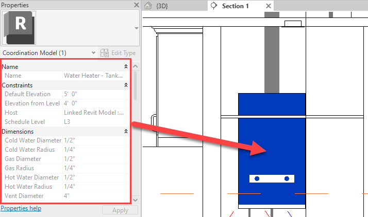Select the blue water heater element
This screenshot has height=217, width=368.
tap(271, 134)
